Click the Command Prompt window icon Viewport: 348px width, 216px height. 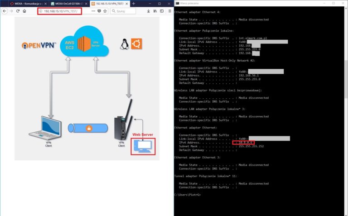pos(177,3)
